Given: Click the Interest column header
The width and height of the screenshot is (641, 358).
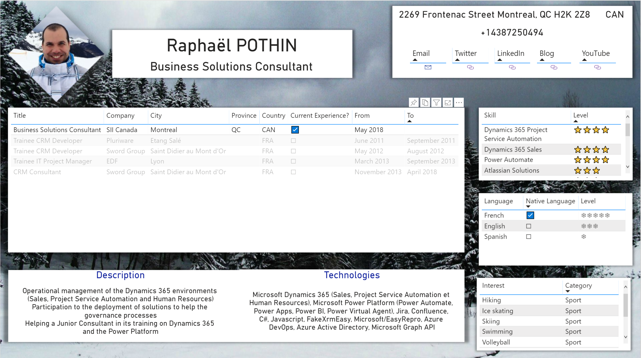Looking at the screenshot, I should [493, 286].
